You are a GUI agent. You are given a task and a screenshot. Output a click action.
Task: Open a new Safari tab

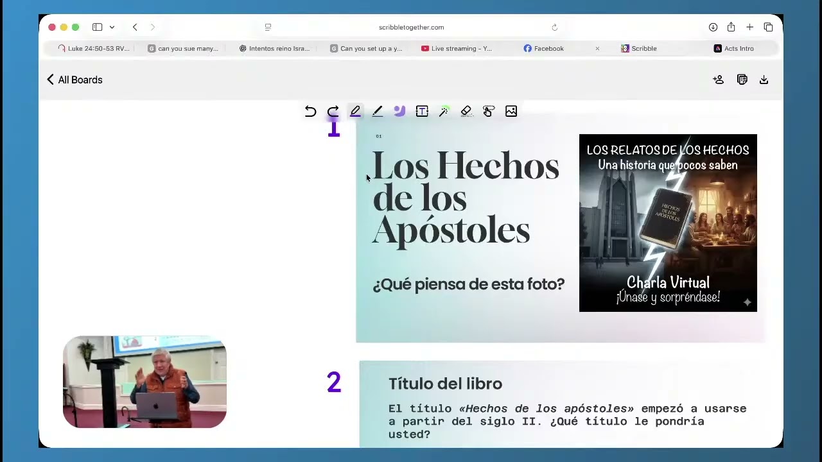tap(749, 27)
